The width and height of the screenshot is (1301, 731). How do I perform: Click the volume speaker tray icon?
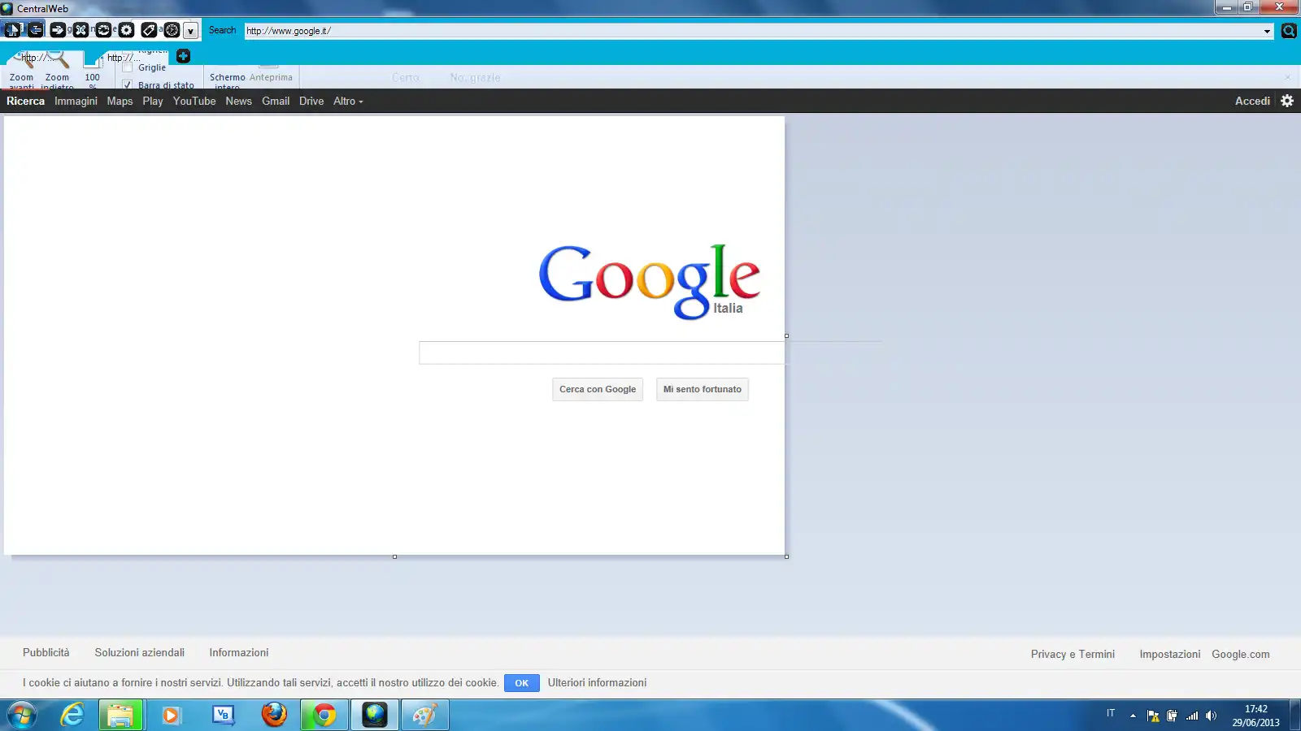coord(1212,716)
